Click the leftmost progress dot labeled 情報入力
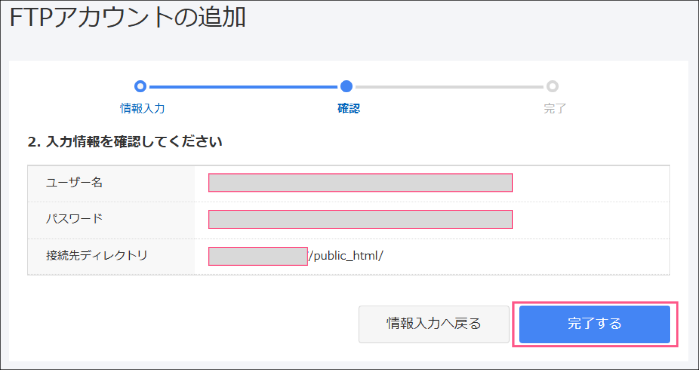The width and height of the screenshot is (699, 370). pyautogui.click(x=140, y=87)
